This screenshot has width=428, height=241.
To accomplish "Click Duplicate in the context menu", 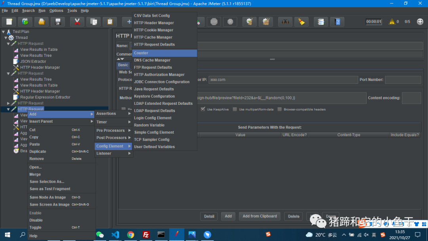I will point(61,152).
